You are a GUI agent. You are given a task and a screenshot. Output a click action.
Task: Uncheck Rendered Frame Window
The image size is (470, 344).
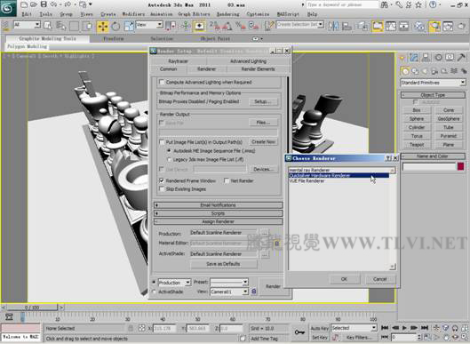(162, 180)
